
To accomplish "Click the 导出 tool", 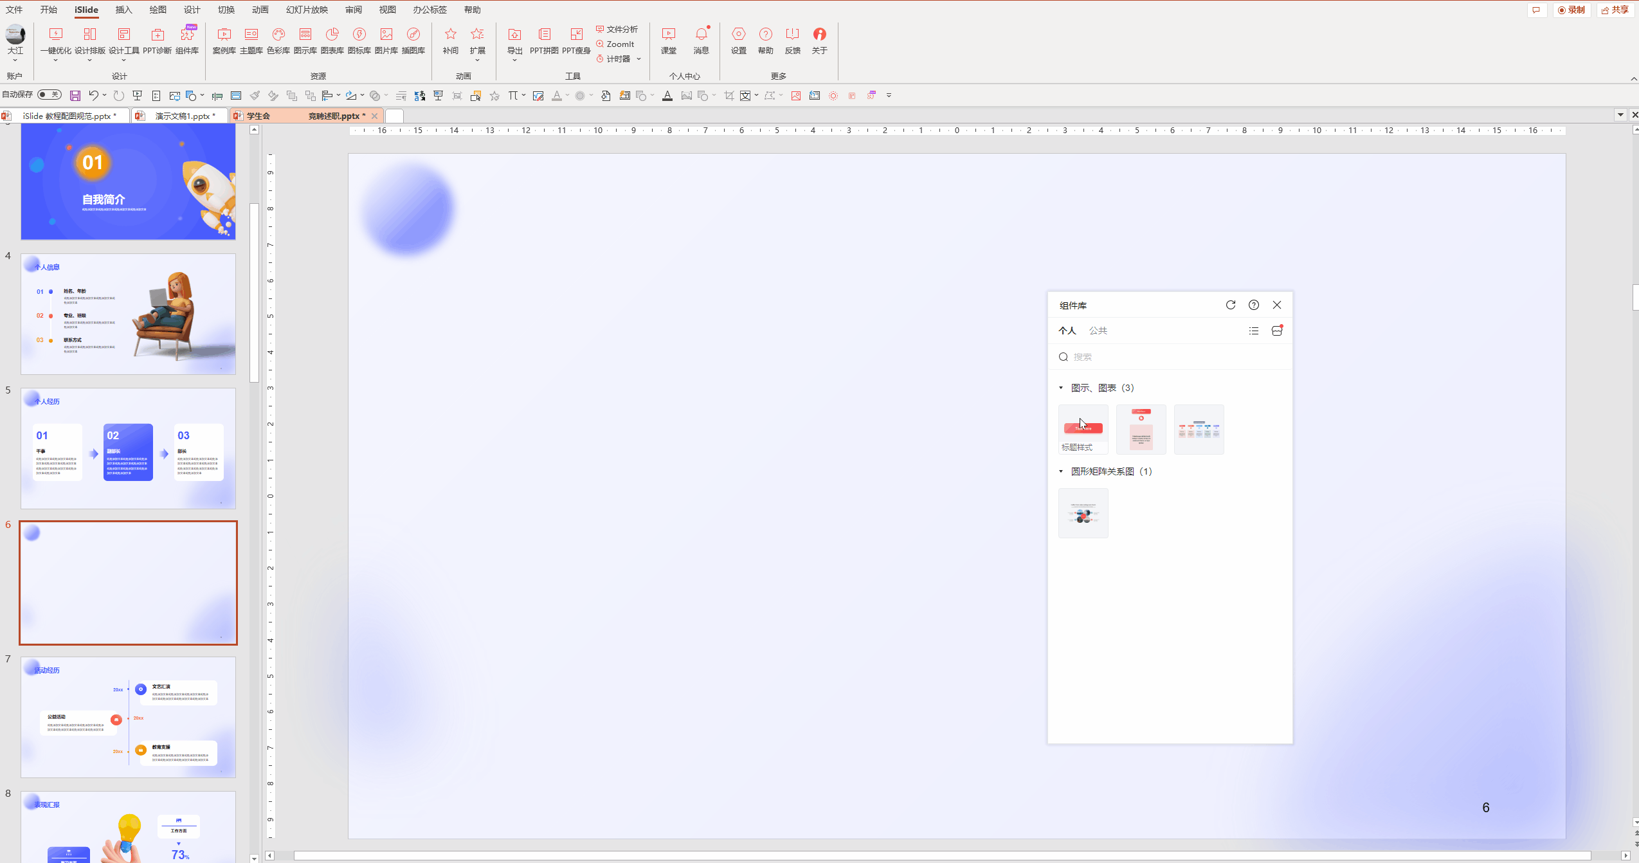I will tap(514, 41).
